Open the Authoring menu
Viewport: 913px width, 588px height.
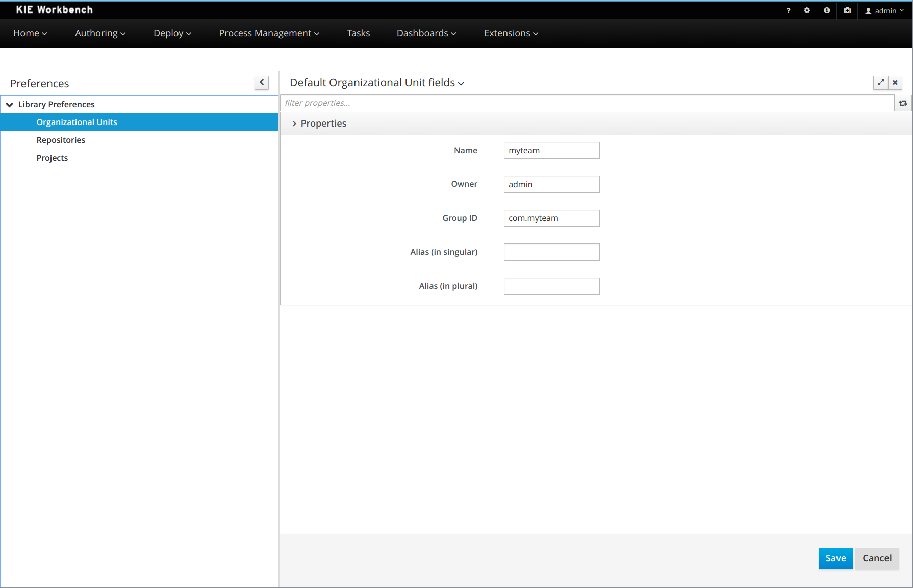coord(100,33)
